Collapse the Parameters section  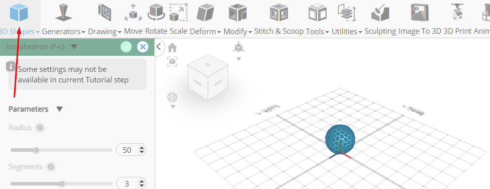click(x=59, y=109)
